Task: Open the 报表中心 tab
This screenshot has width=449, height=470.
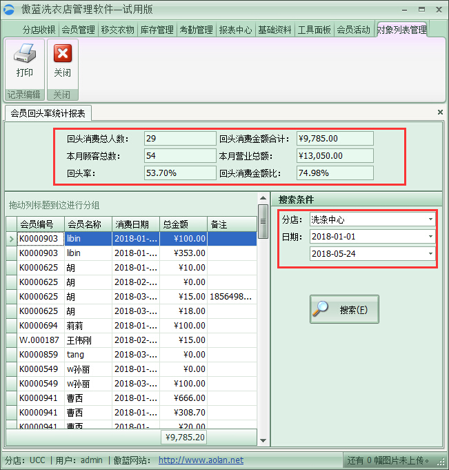Action: 235,30
